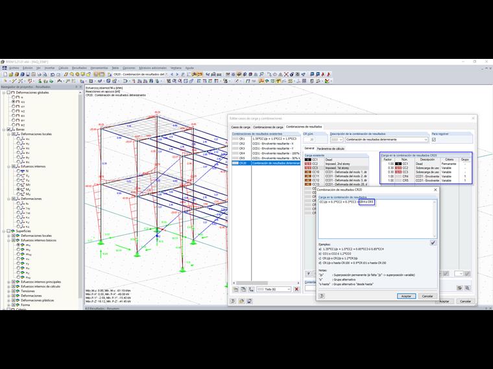Click Cancelar in load editor dialog
Image resolution: width=493 pixels, height=369 pixels.
pos(465,301)
